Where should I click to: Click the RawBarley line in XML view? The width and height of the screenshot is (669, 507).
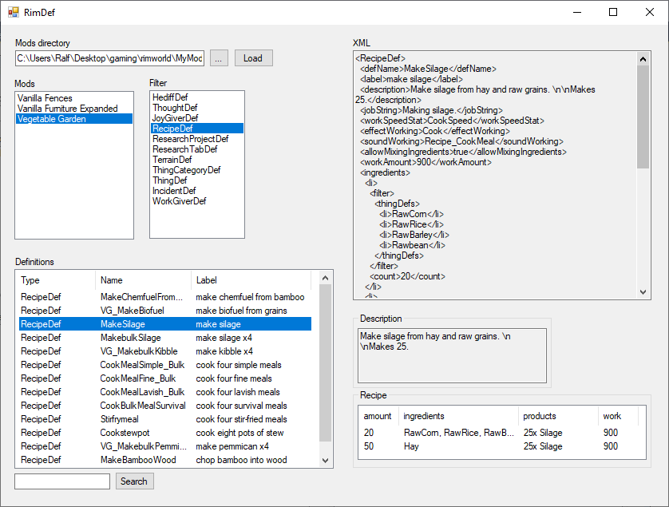pyautogui.click(x=414, y=235)
